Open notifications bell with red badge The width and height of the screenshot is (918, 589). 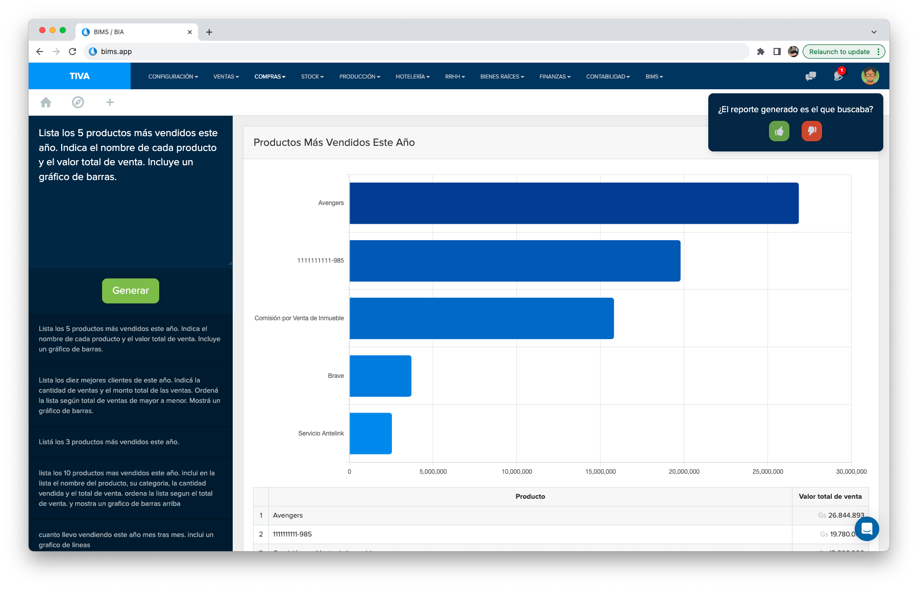pyautogui.click(x=838, y=76)
